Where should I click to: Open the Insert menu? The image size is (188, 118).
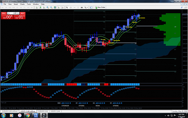point(16,4)
